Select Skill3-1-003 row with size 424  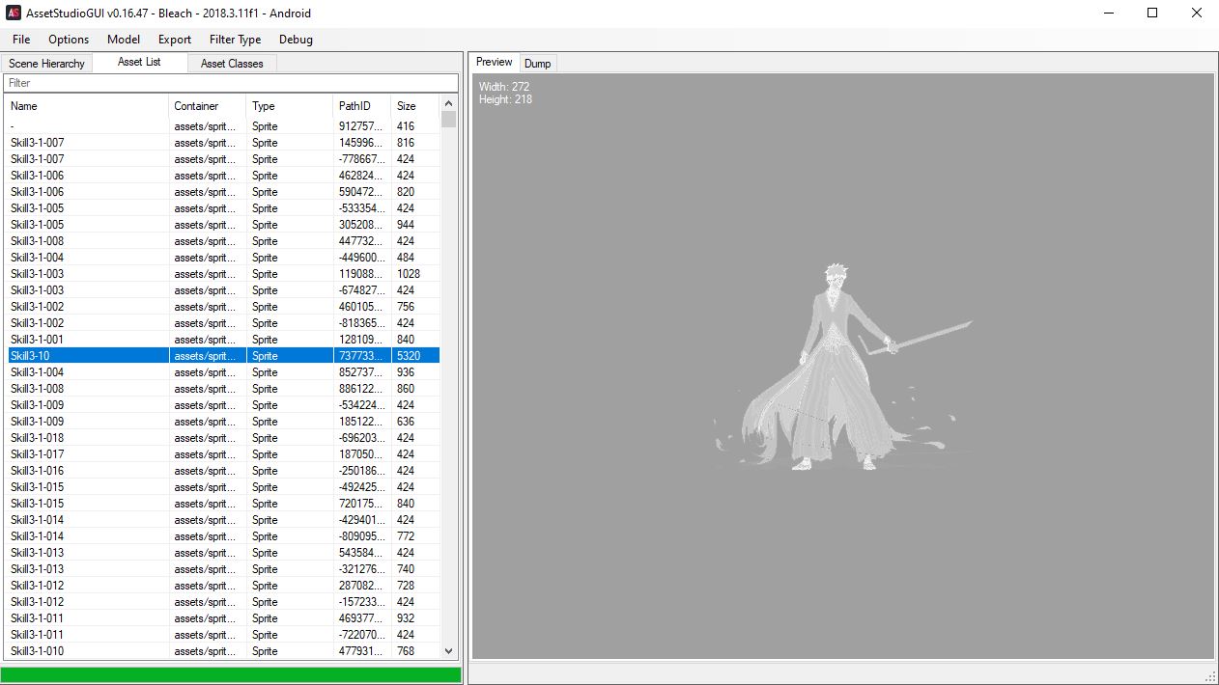pos(223,290)
